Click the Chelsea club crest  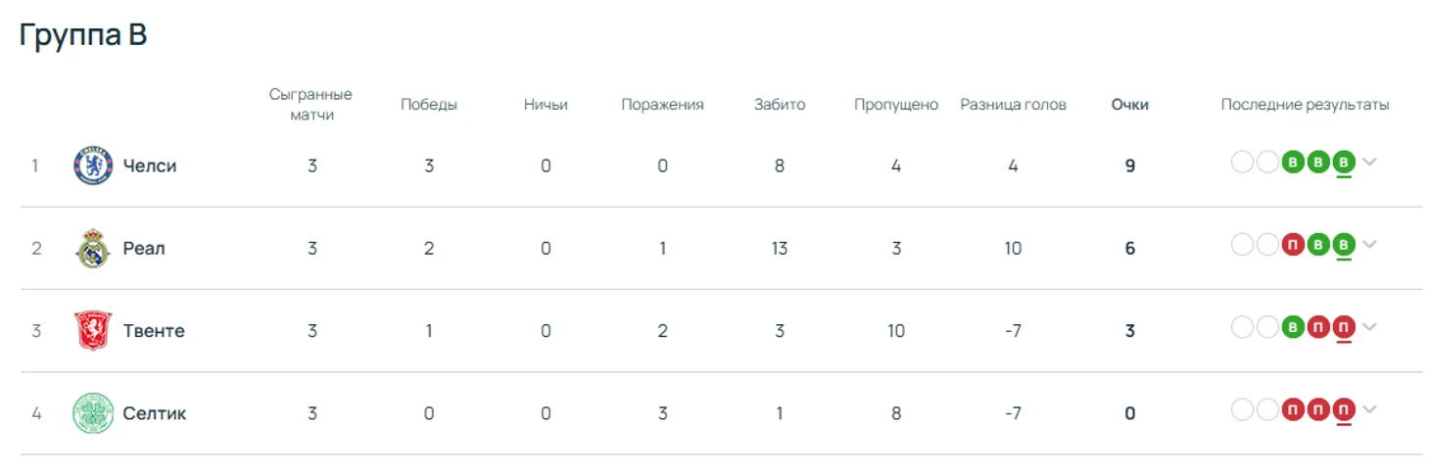pos(93,166)
